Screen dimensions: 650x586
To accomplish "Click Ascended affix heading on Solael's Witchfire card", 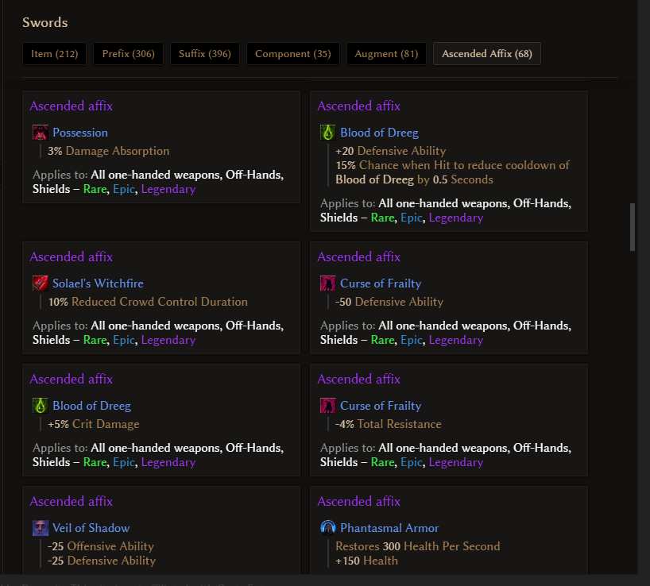I will click(x=72, y=256).
